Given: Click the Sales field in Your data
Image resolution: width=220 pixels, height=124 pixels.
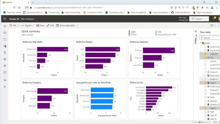Looking at the screenshot, I should click(212, 112).
